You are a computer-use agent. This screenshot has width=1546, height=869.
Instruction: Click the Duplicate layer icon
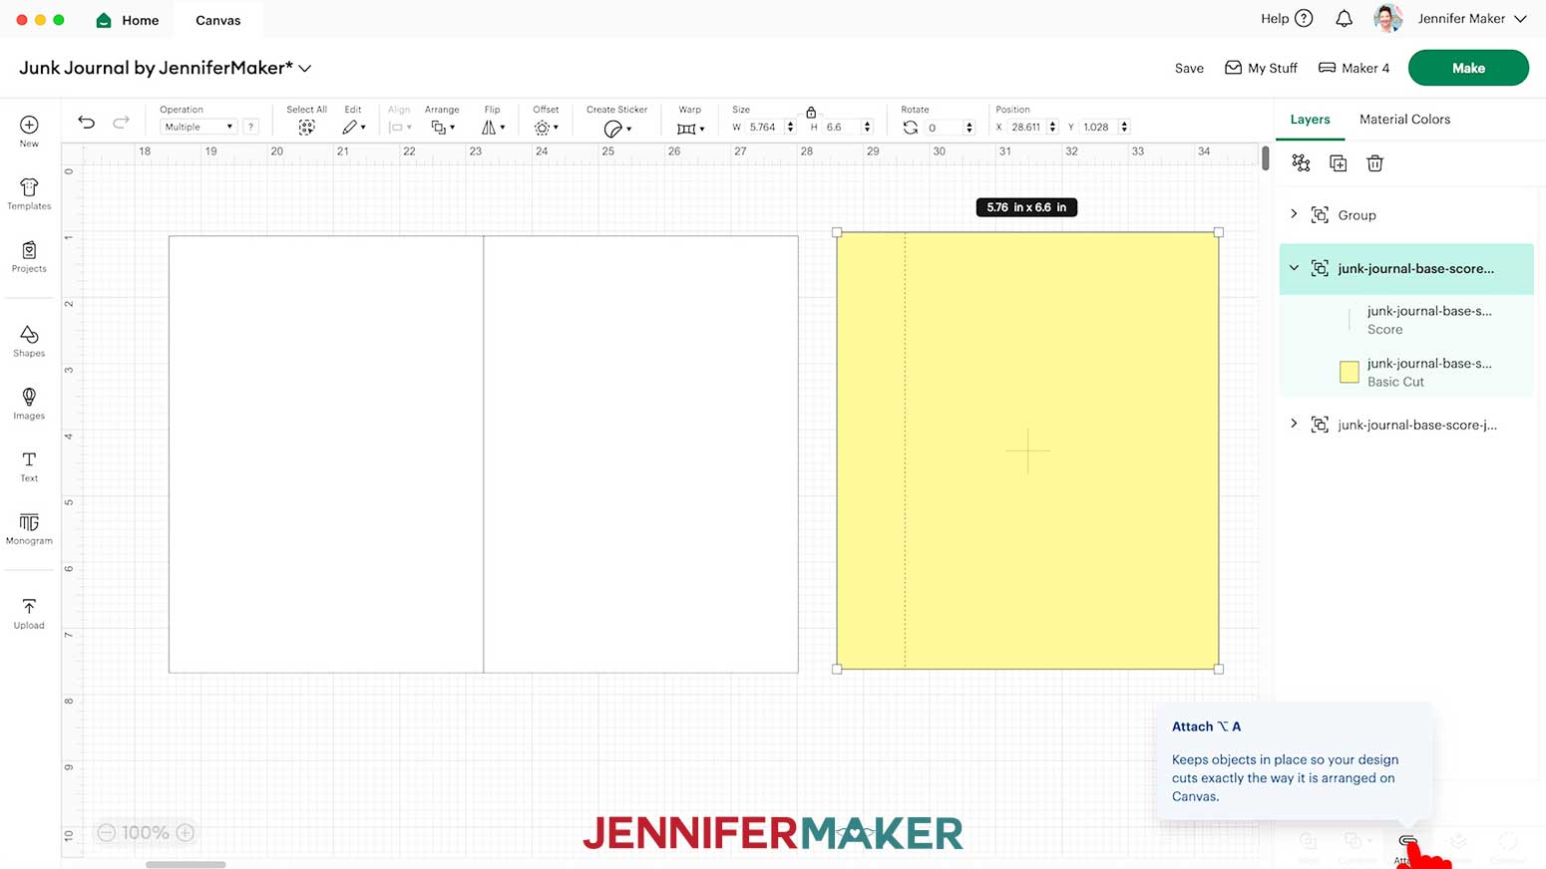coord(1338,163)
